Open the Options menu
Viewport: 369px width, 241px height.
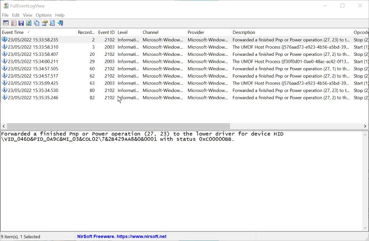(44, 15)
